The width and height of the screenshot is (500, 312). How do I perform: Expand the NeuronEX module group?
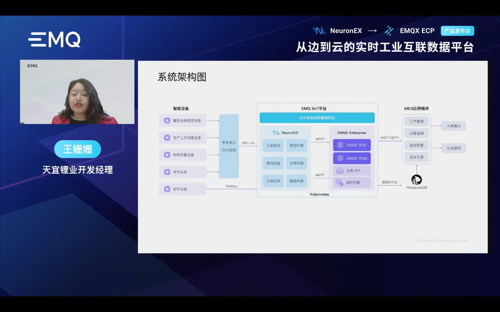tap(285, 132)
